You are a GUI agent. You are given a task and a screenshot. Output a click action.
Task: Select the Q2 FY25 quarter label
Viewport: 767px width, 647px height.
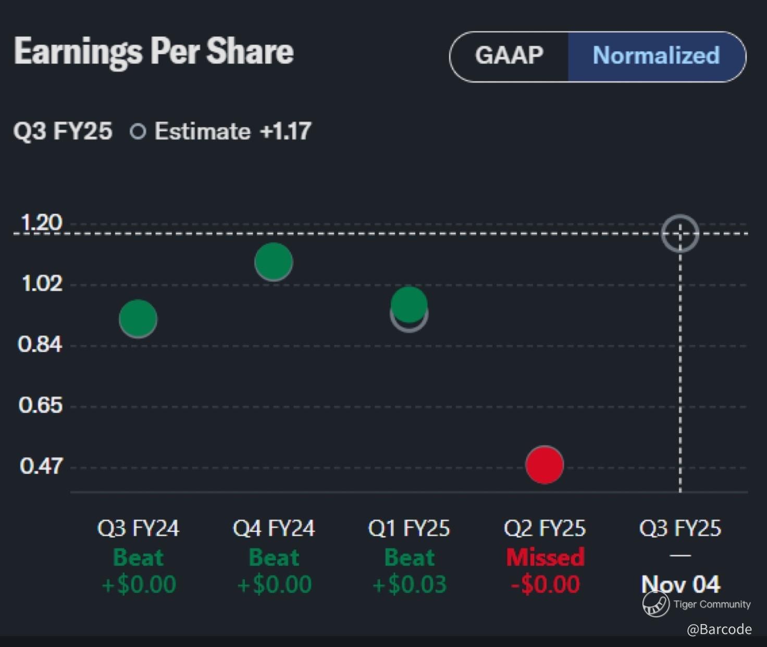click(545, 528)
